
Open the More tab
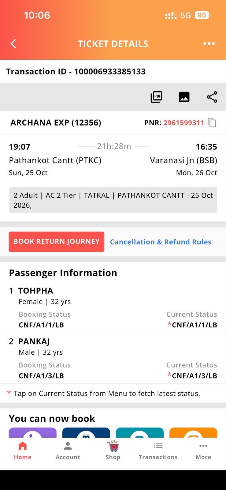[x=203, y=450]
